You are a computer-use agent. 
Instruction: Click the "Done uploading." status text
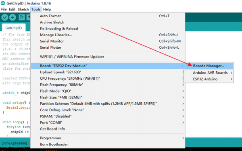15,143
